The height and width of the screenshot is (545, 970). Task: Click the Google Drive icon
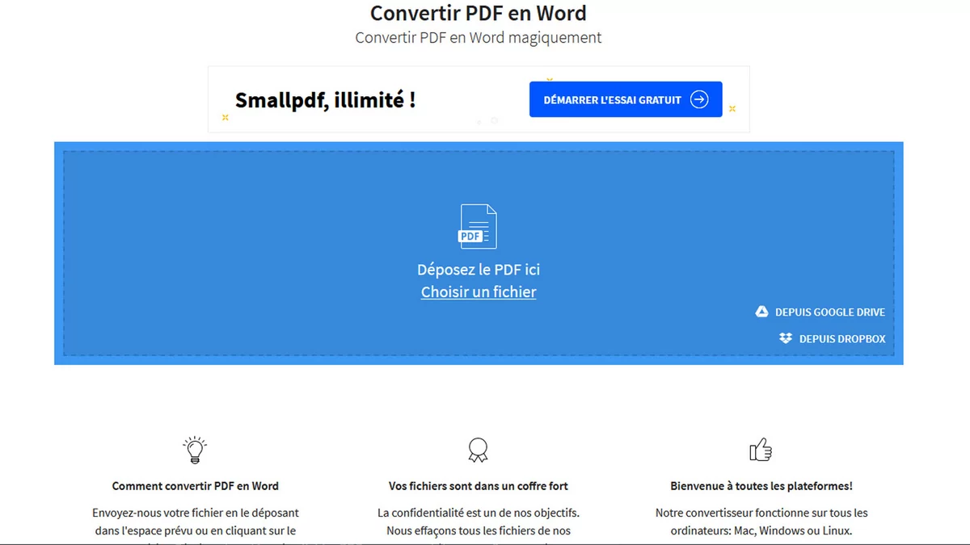pos(761,312)
